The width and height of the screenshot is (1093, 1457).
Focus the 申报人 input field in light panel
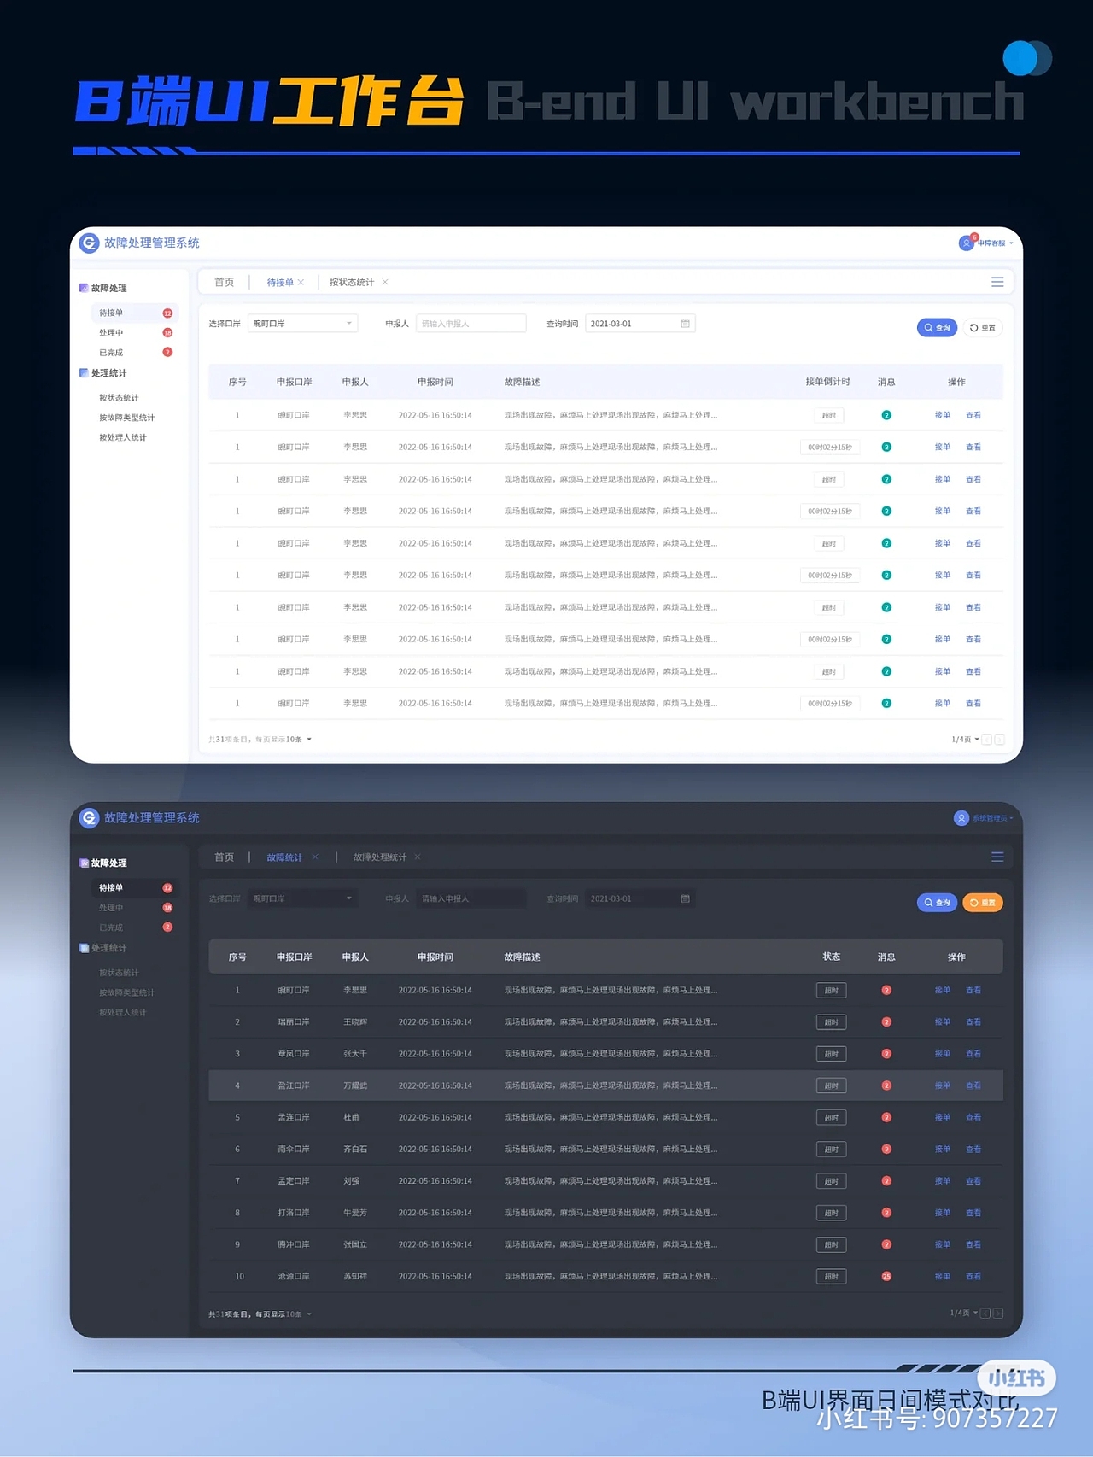471,324
